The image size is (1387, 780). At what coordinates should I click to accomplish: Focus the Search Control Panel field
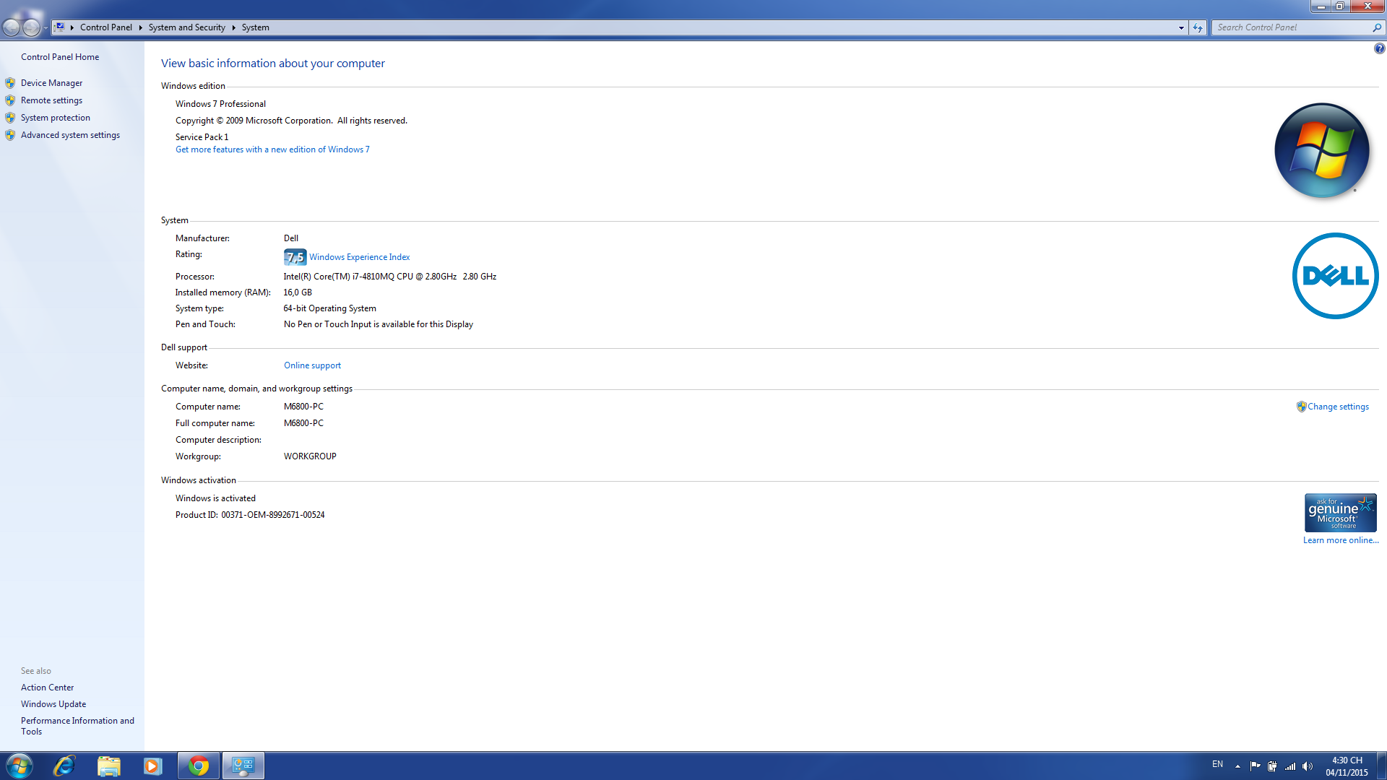point(1292,27)
